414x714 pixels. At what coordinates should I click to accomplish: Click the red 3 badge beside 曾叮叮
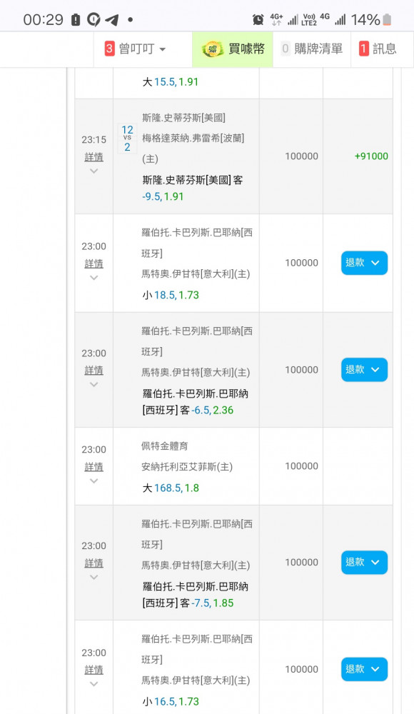(109, 49)
